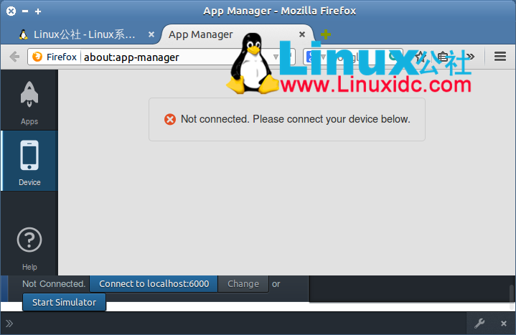This screenshot has height=335, width=516.
Task: Click 'Not connected. Please connect your device' message
Action: tap(296, 119)
